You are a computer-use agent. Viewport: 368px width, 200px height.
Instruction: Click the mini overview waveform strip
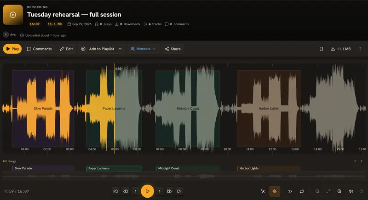point(184,176)
